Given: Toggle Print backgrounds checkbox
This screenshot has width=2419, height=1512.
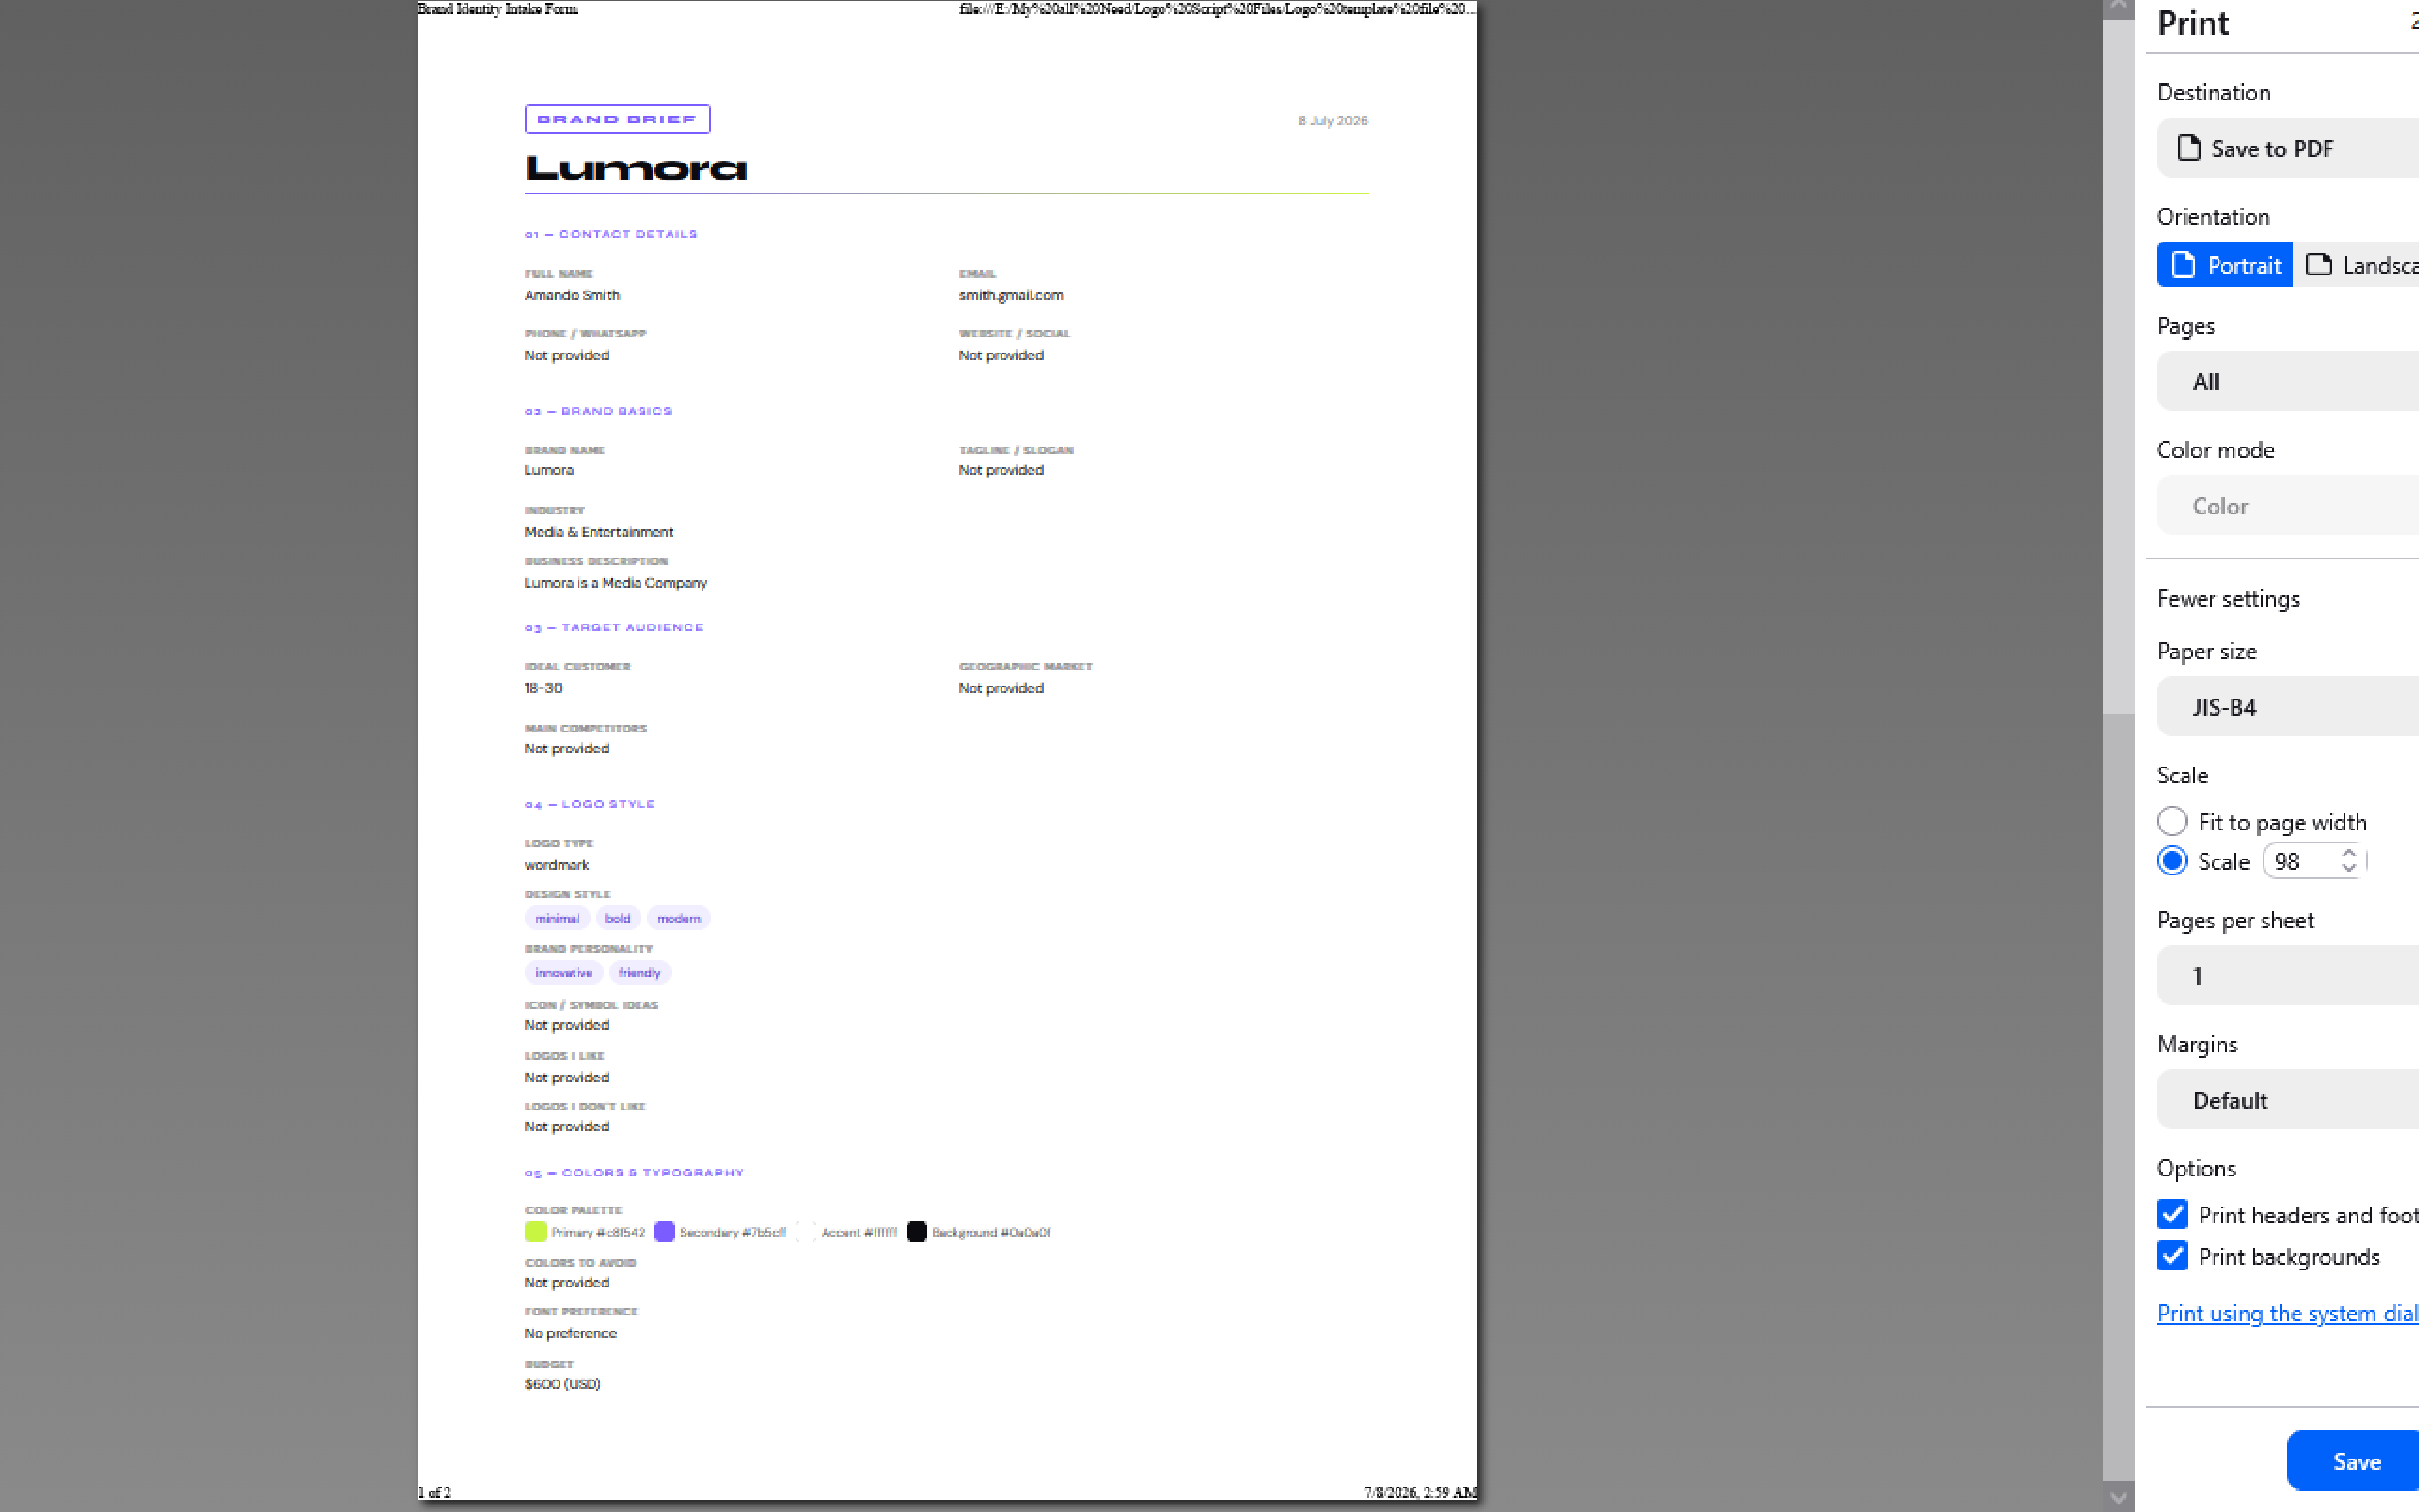Looking at the screenshot, I should tap(2172, 1256).
